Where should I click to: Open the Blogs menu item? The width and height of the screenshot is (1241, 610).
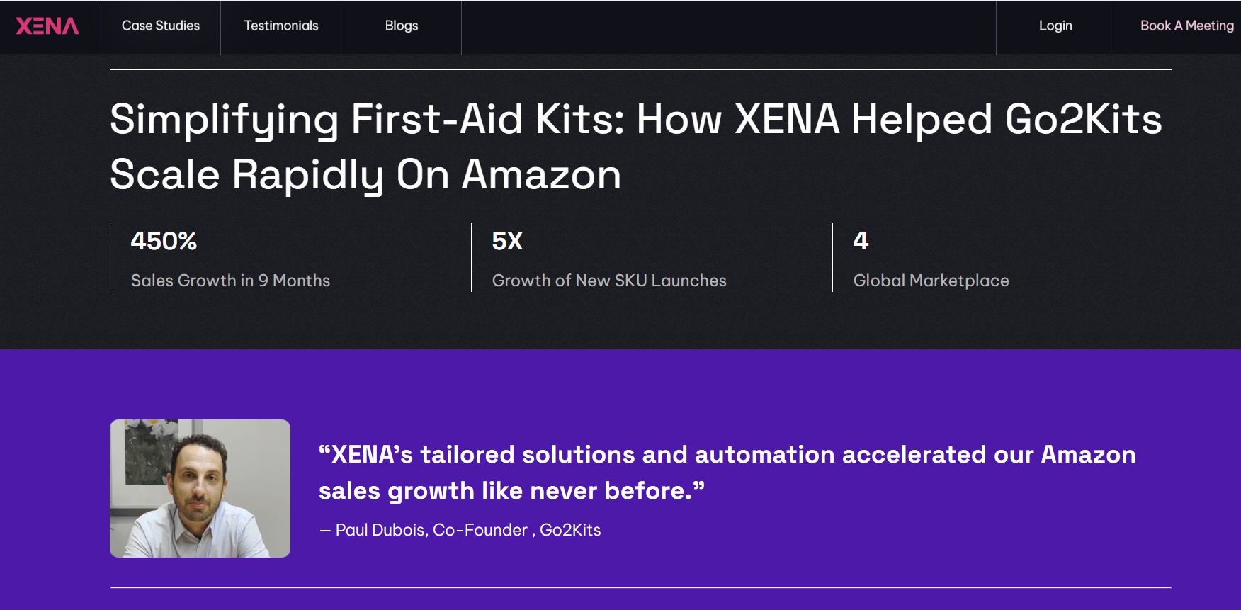[401, 26]
